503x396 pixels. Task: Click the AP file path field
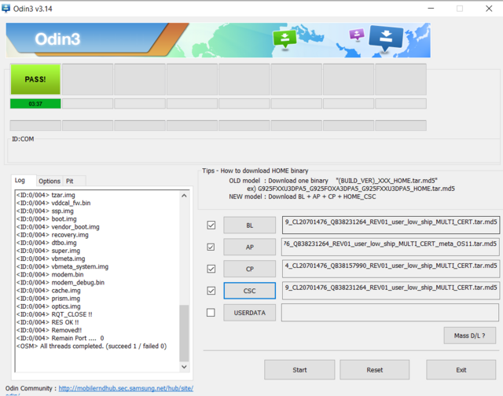[x=391, y=247]
